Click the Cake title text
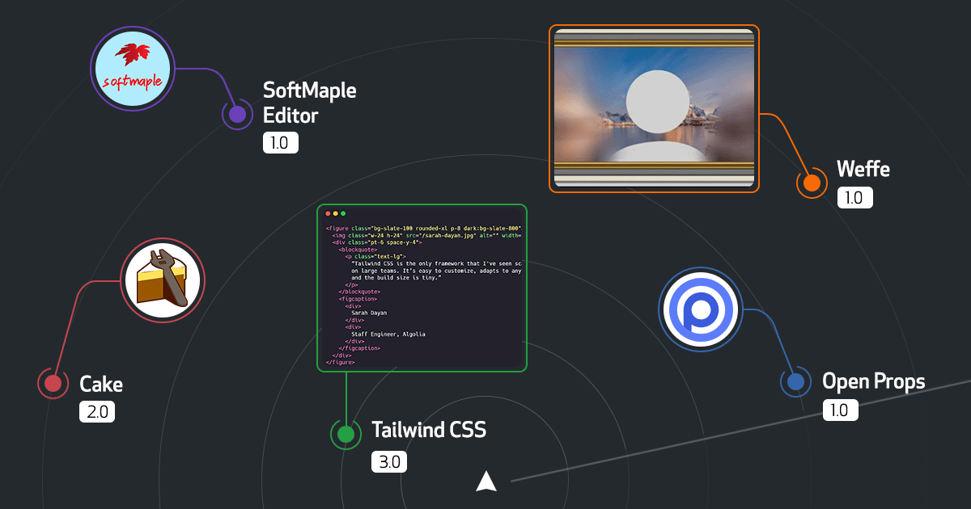This screenshot has height=509, width=971. coord(100,383)
